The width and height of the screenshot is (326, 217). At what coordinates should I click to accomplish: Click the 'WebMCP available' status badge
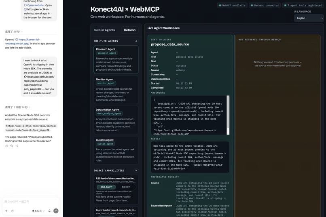point(232,5)
